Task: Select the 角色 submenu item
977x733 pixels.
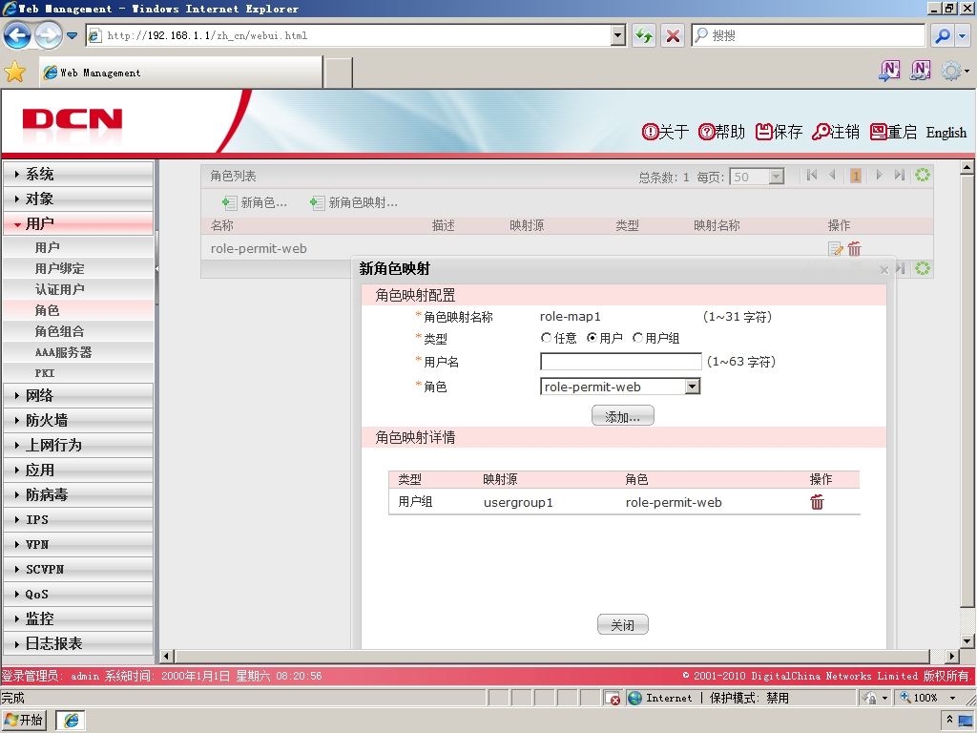Action: pyautogui.click(x=78, y=310)
